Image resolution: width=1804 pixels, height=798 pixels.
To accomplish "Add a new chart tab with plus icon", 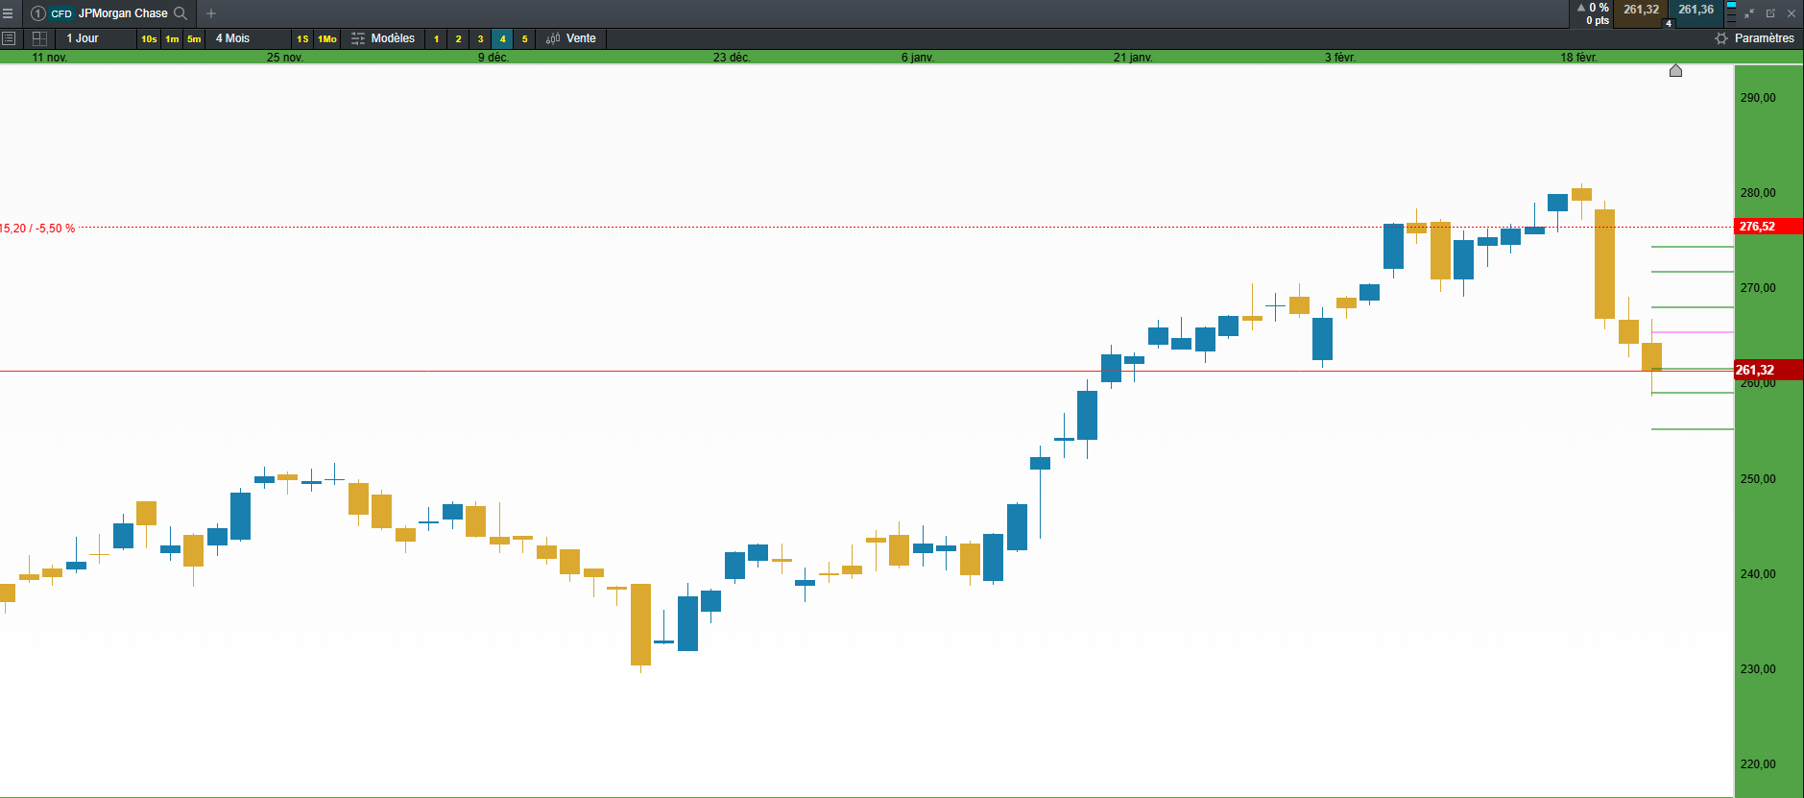I will tap(211, 13).
